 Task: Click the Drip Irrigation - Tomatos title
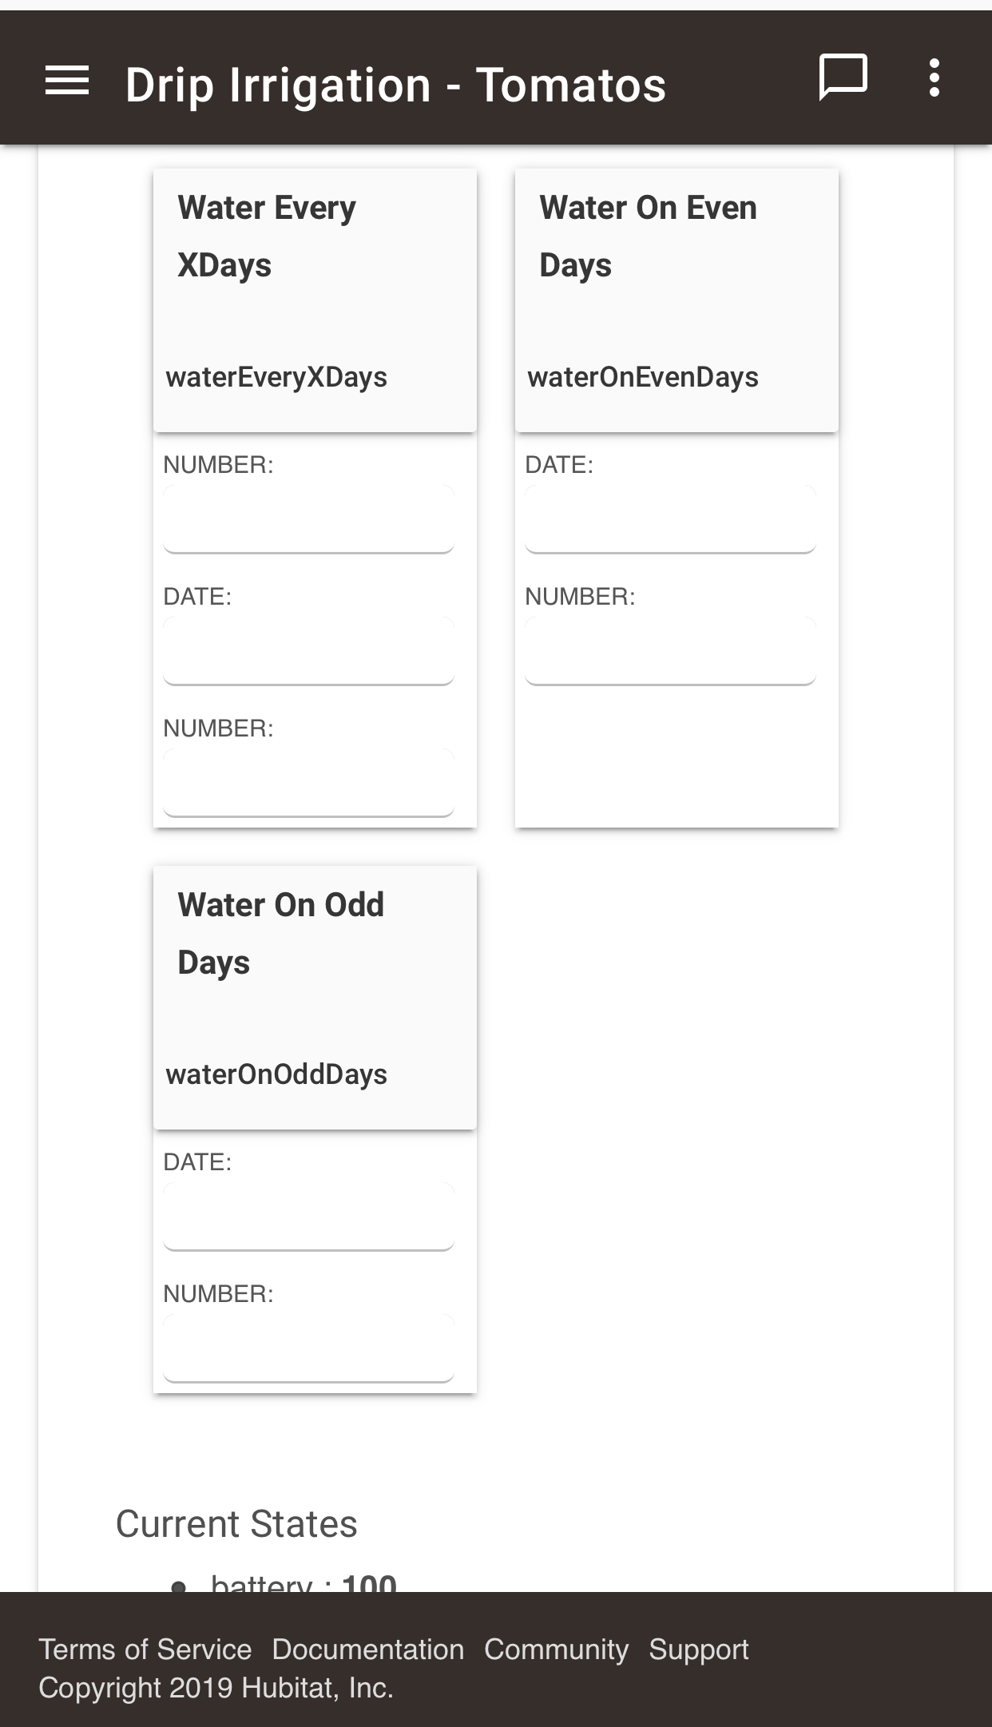(x=395, y=85)
